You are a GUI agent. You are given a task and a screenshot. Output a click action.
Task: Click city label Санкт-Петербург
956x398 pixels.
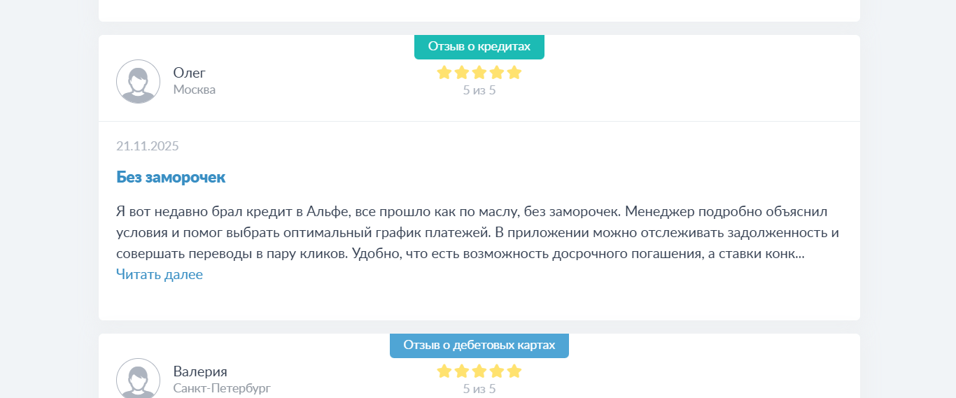[222, 388]
